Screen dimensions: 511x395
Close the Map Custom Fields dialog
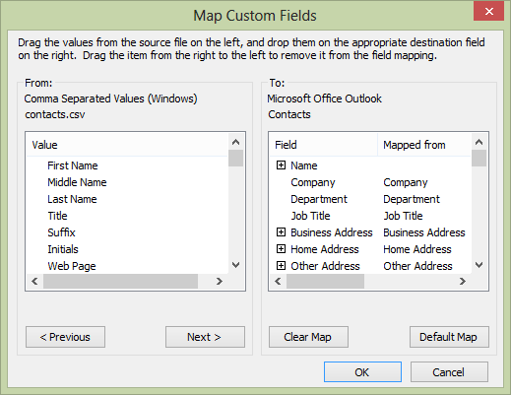488,12
